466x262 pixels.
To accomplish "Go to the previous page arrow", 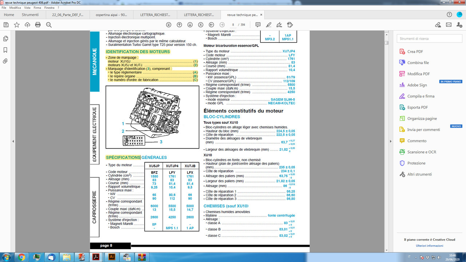I will tap(179, 25).
